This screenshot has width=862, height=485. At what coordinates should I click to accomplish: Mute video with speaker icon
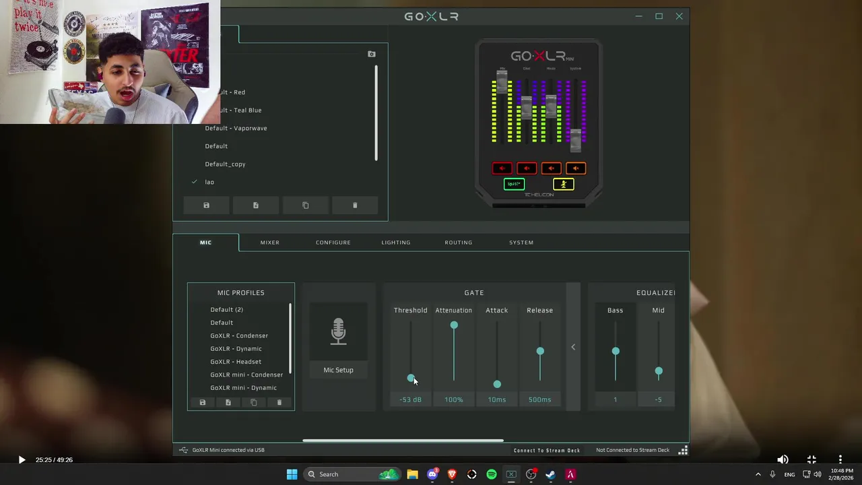pyautogui.click(x=783, y=460)
